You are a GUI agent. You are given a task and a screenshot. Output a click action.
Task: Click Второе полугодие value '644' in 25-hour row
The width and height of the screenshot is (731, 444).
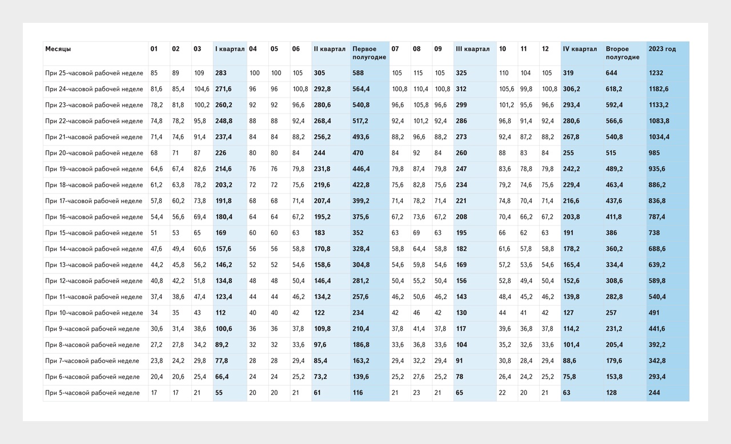[x=612, y=73]
